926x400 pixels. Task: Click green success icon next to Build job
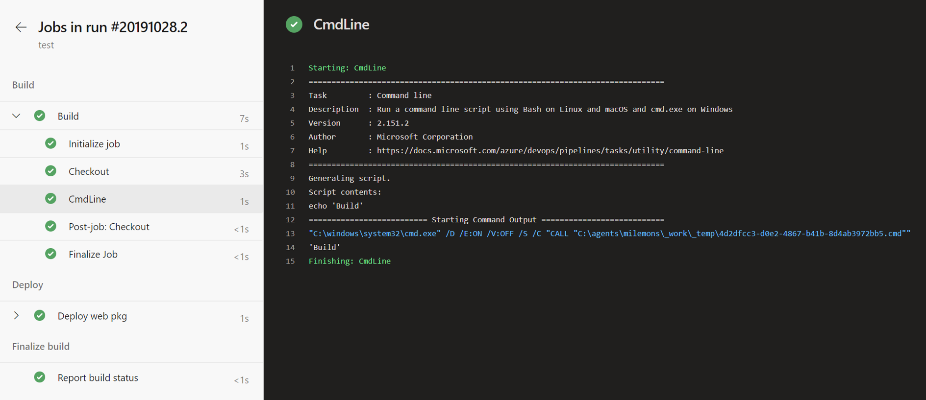(x=40, y=116)
